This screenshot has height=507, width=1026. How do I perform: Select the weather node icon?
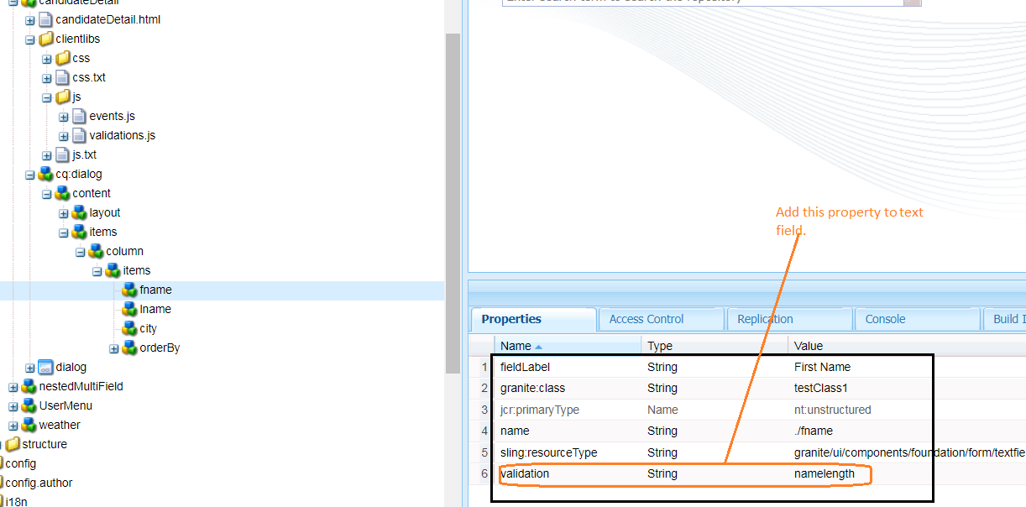(x=29, y=425)
